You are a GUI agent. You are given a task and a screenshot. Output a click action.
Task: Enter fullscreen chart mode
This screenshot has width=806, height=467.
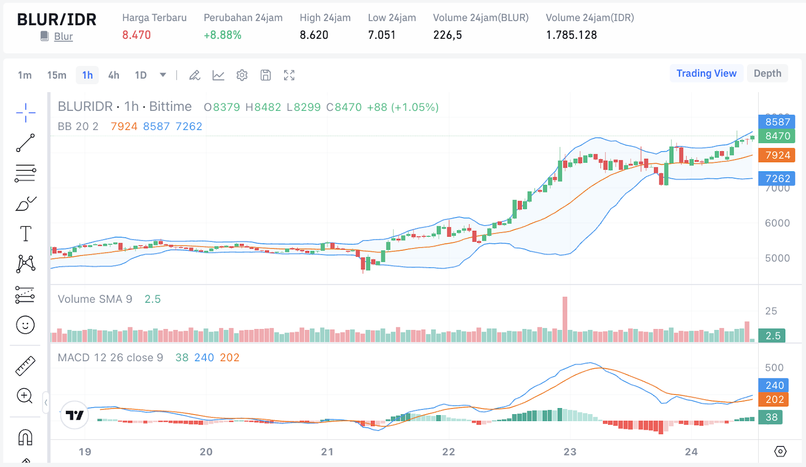pos(289,76)
